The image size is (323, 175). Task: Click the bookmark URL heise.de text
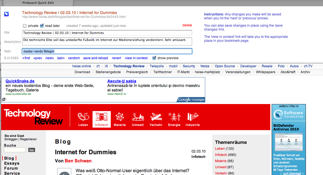(x=74, y=17)
